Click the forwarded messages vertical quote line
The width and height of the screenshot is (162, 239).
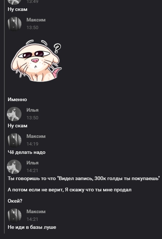(x=4, y=117)
